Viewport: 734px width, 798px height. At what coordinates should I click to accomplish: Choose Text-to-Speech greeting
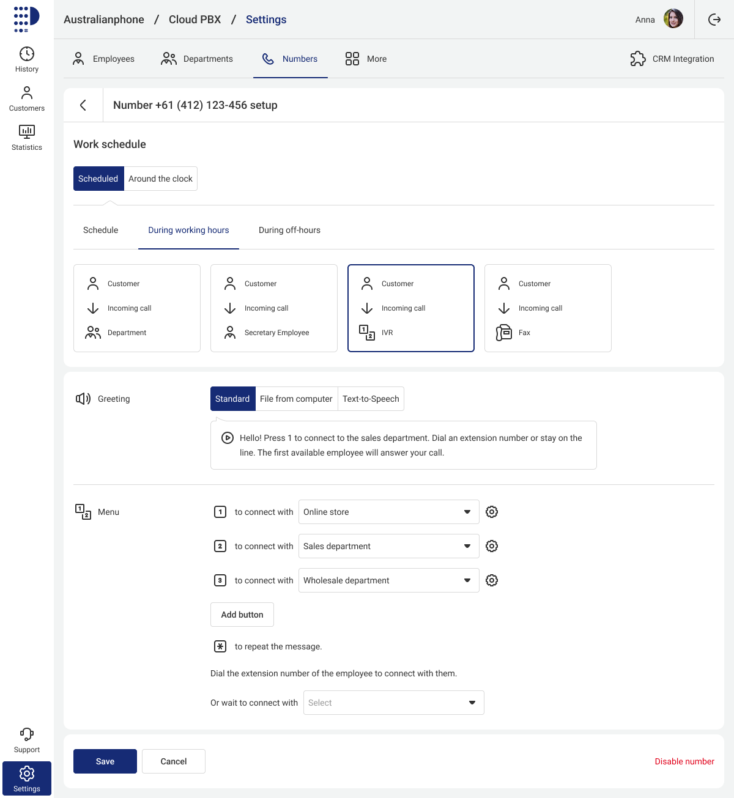click(371, 399)
